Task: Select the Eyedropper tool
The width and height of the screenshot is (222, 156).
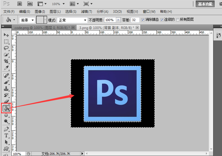Action: [6, 68]
